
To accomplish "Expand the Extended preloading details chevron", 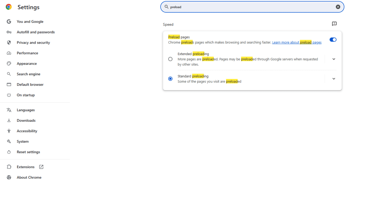I will (334, 59).
